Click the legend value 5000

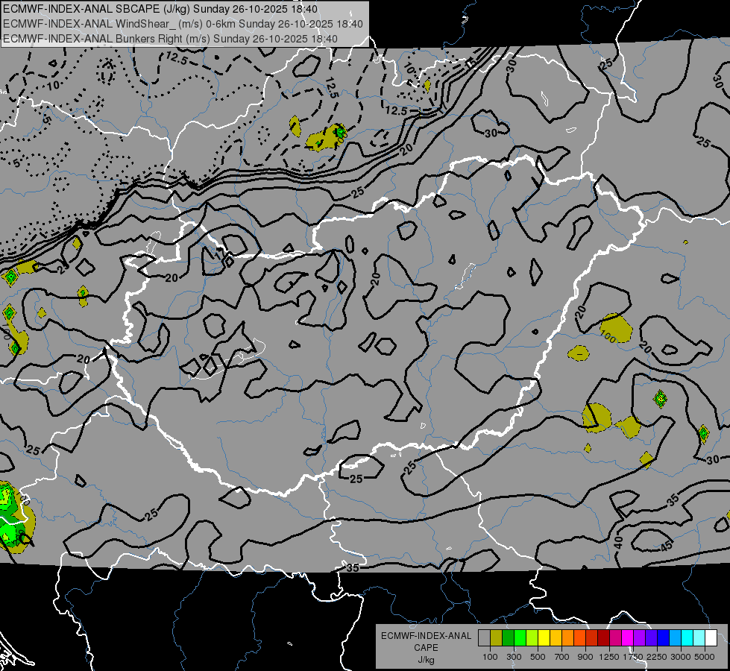pos(705,657)
